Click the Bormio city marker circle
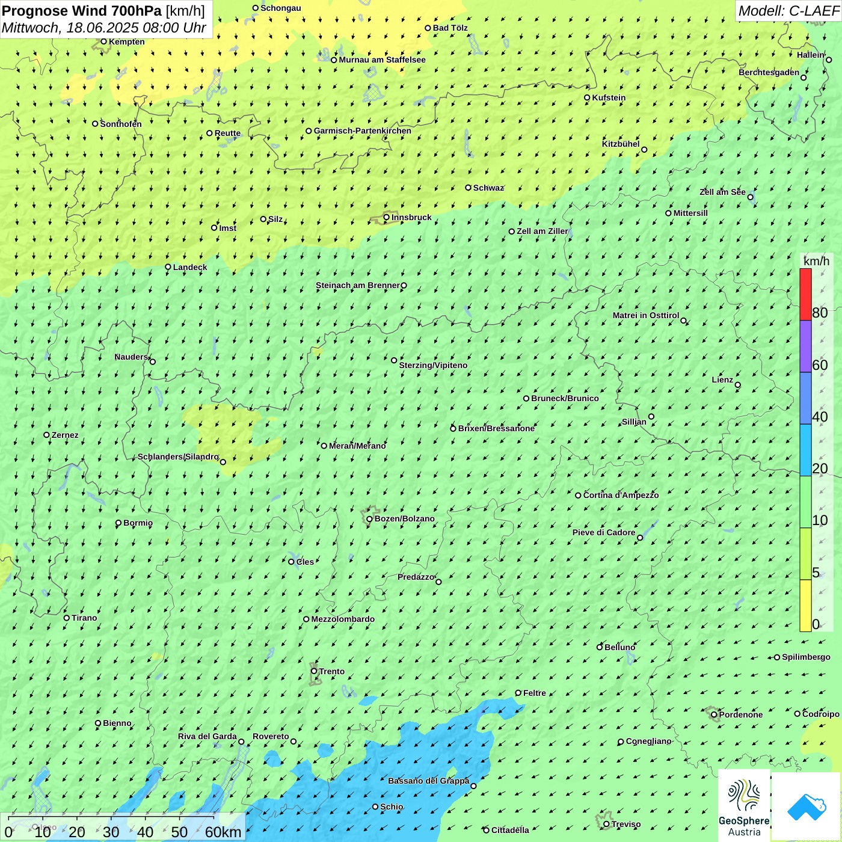The image size is (842, 842). click(118, 523)
